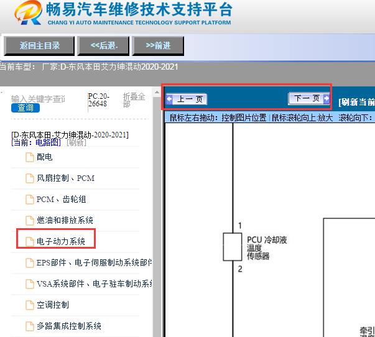Screen dimensions: 375x337
Task: Go back with the <<后退 button
Action: [103, 46]
